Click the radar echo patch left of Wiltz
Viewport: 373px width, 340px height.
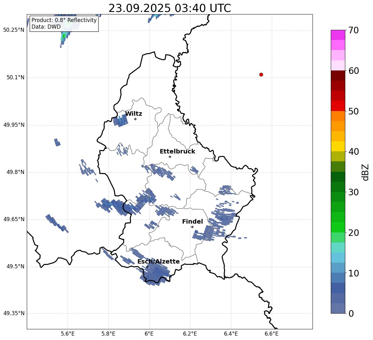[120, 120]
